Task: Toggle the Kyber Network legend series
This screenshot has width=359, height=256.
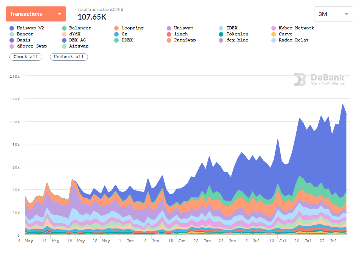Action: 292,28
